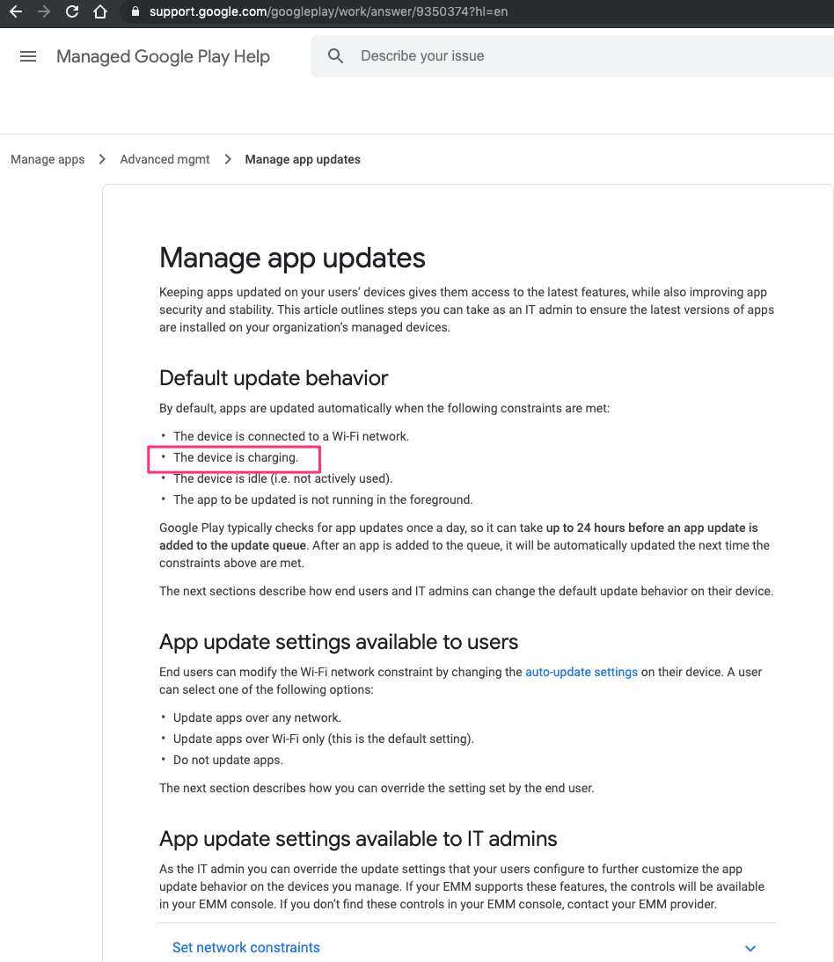Go to the browser home page
834x962 pixels.
[100, 12]
